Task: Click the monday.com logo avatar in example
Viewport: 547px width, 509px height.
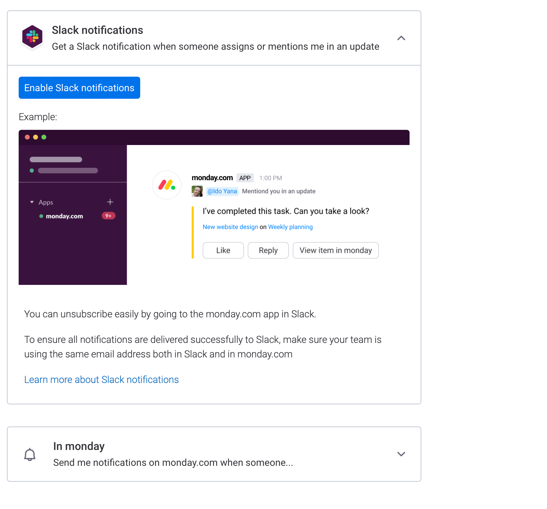Action: click(167, 185)
